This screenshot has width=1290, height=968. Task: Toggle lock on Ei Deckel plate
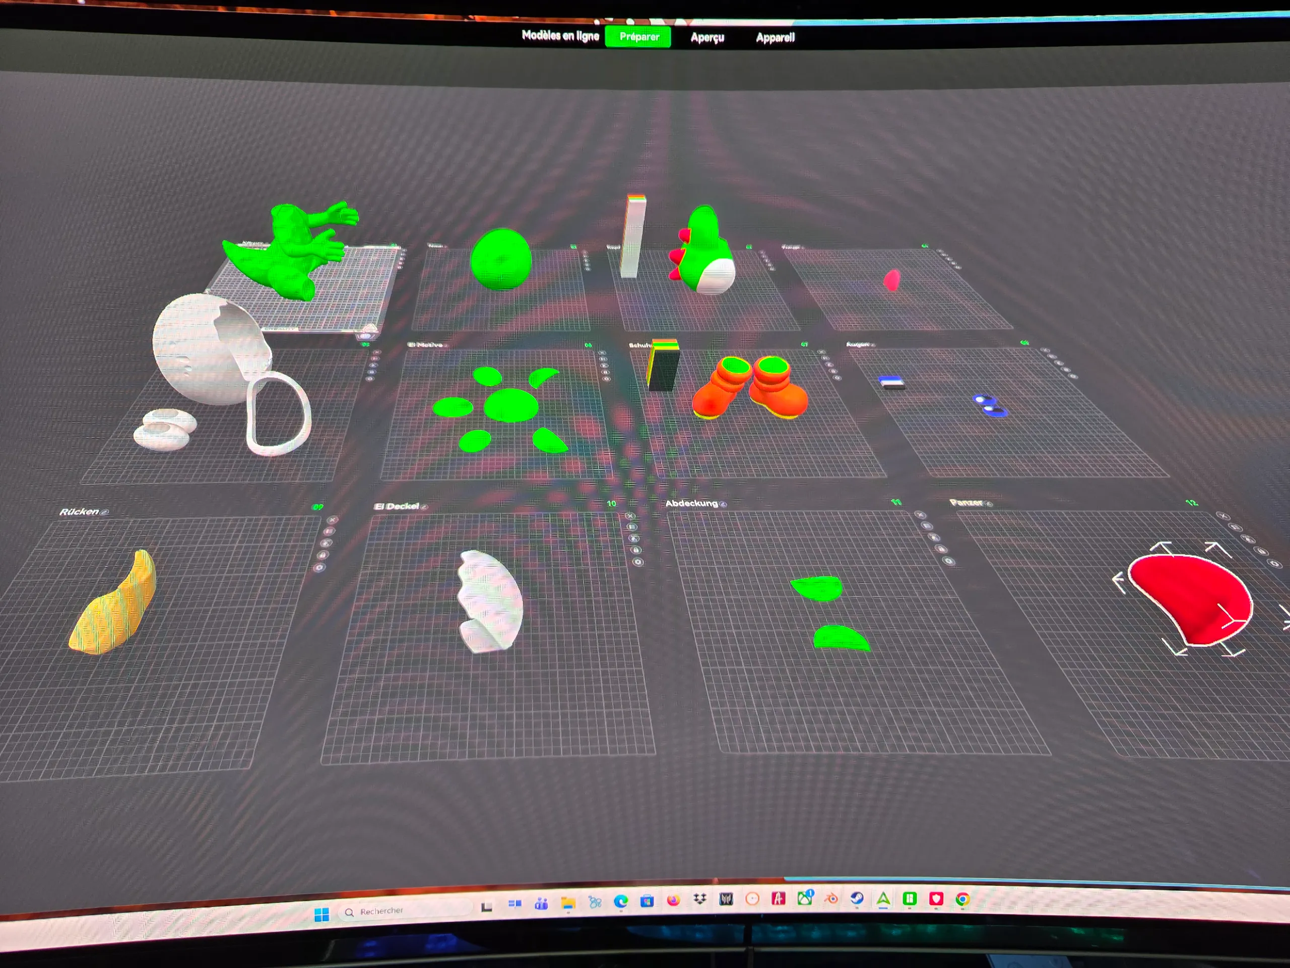[x=635, y=550]
